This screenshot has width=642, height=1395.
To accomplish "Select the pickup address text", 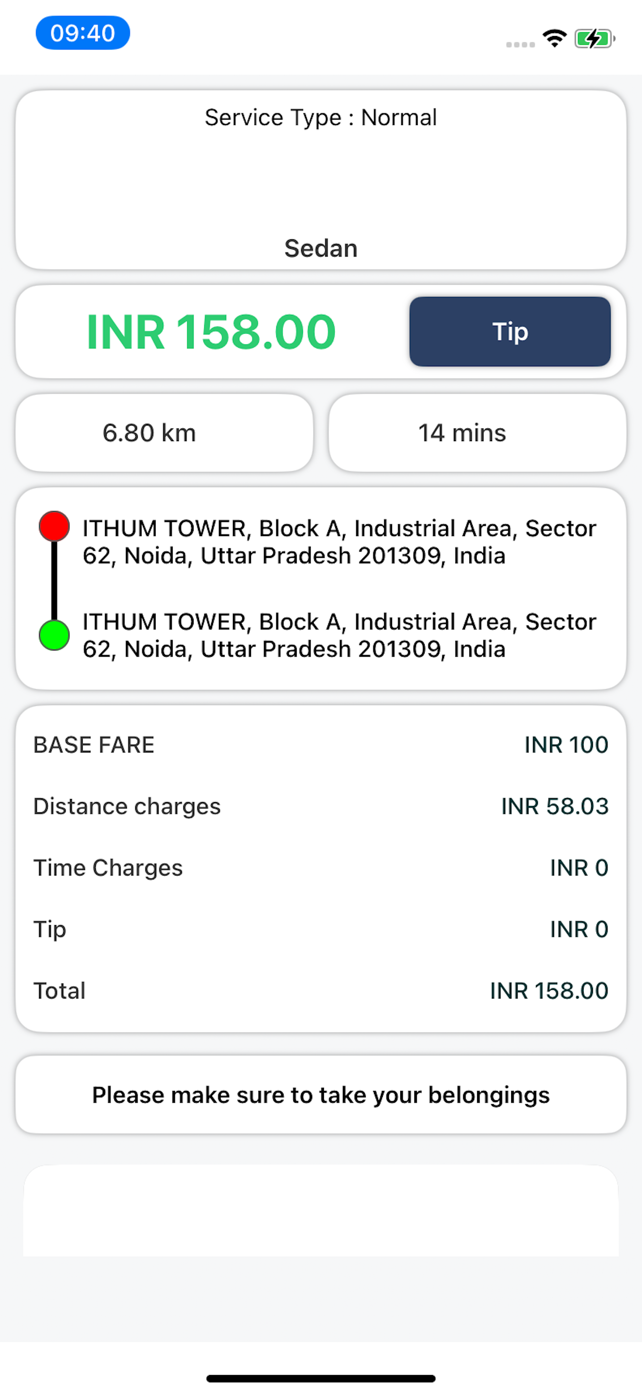I will [x=339, y=541].
